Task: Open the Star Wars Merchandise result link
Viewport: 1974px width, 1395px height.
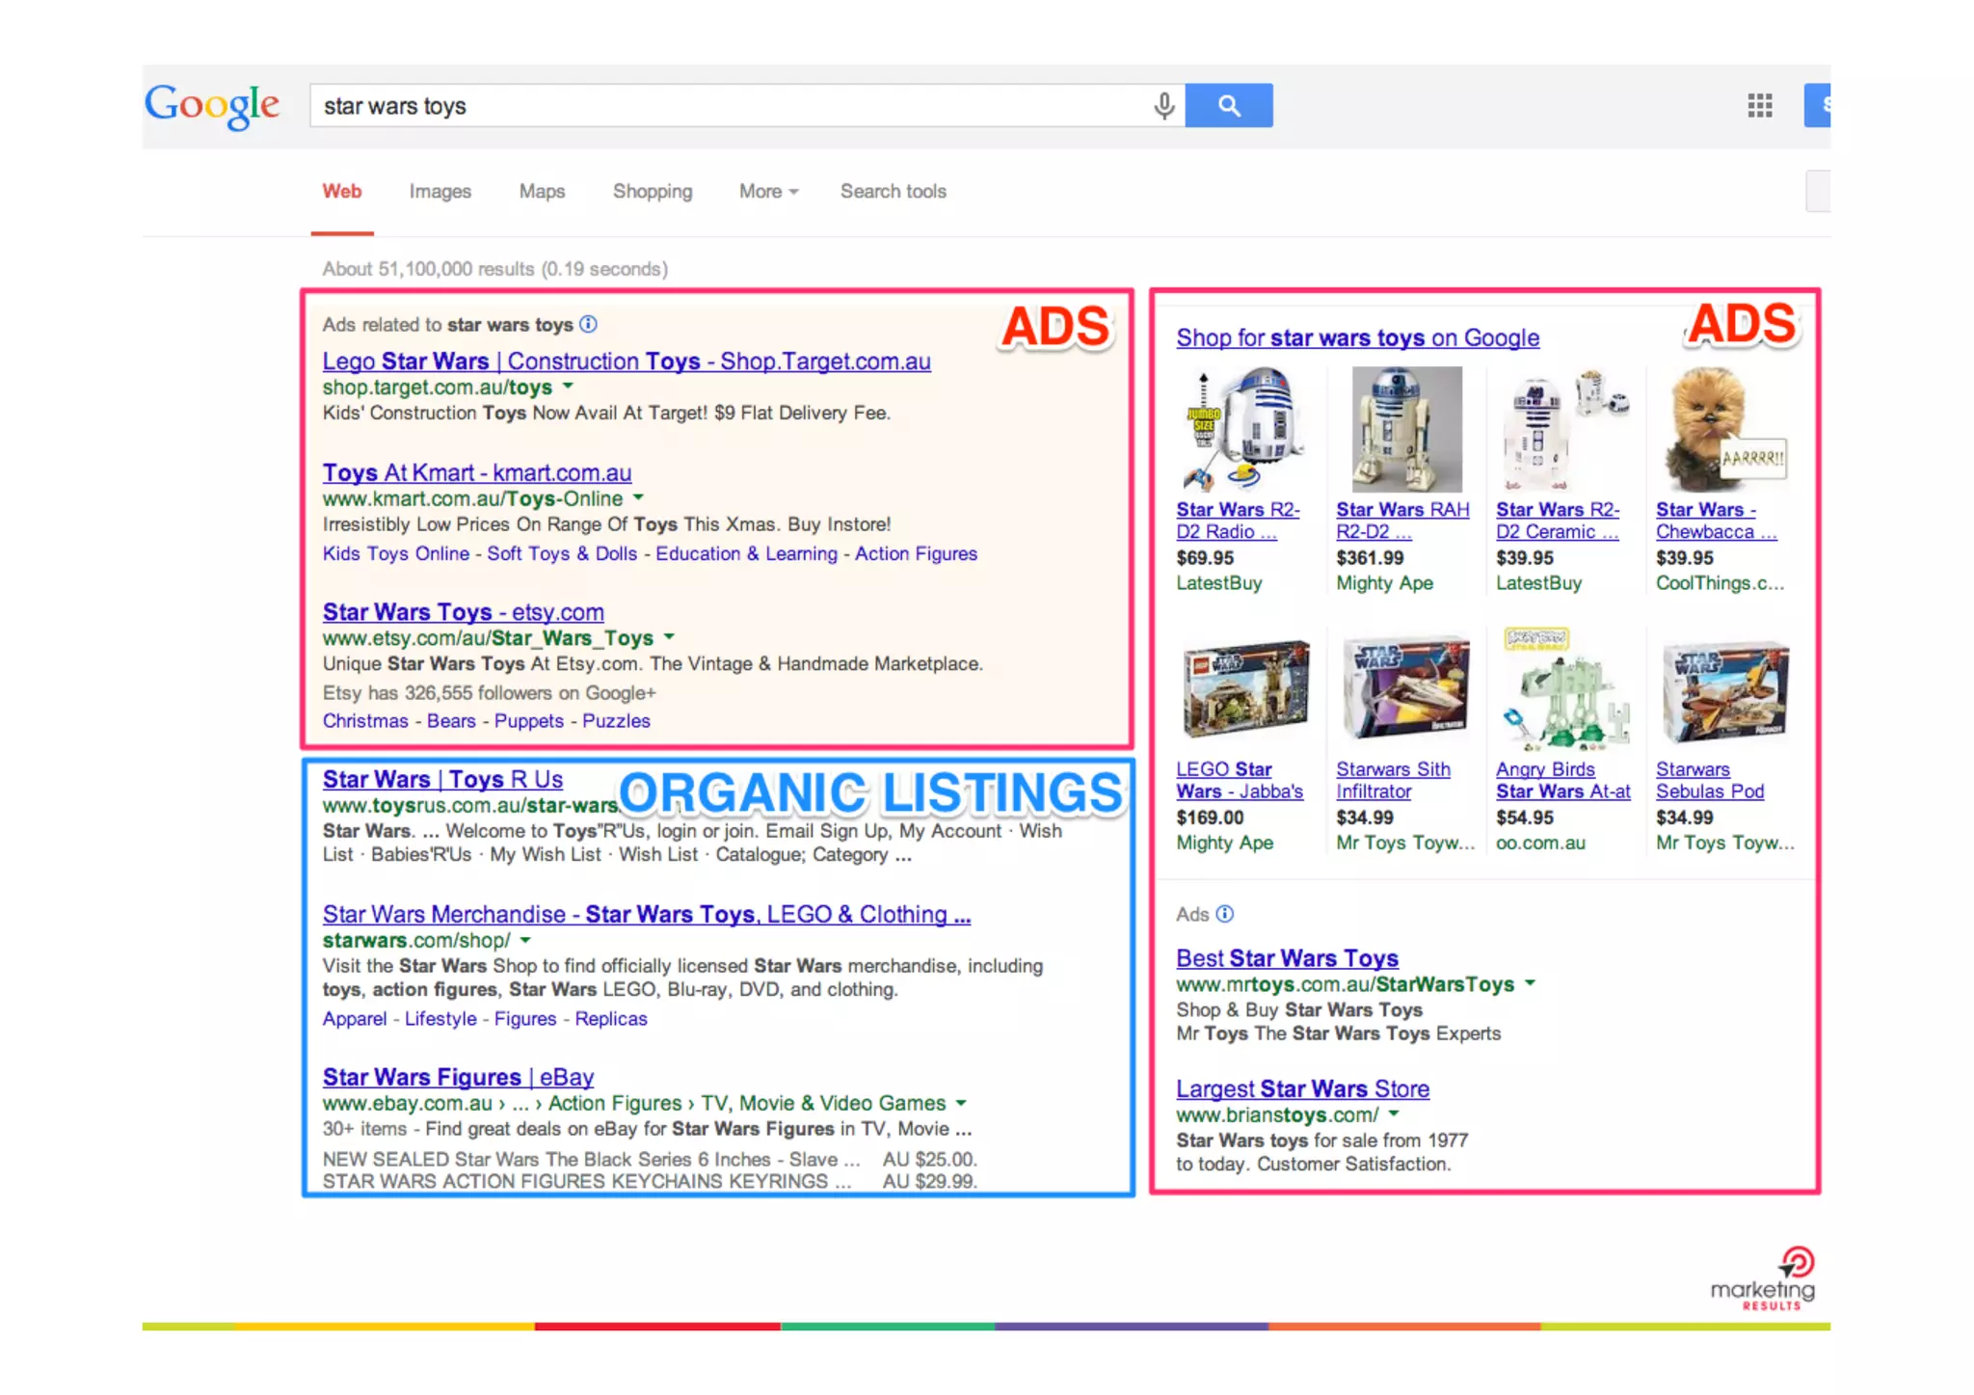Action: coord(647,914)
